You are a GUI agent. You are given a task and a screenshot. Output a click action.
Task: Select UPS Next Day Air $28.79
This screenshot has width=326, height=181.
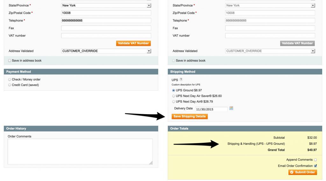(174, 102)
